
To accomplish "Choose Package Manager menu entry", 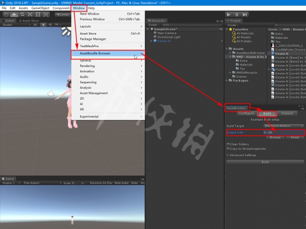I will click(108, 39).
